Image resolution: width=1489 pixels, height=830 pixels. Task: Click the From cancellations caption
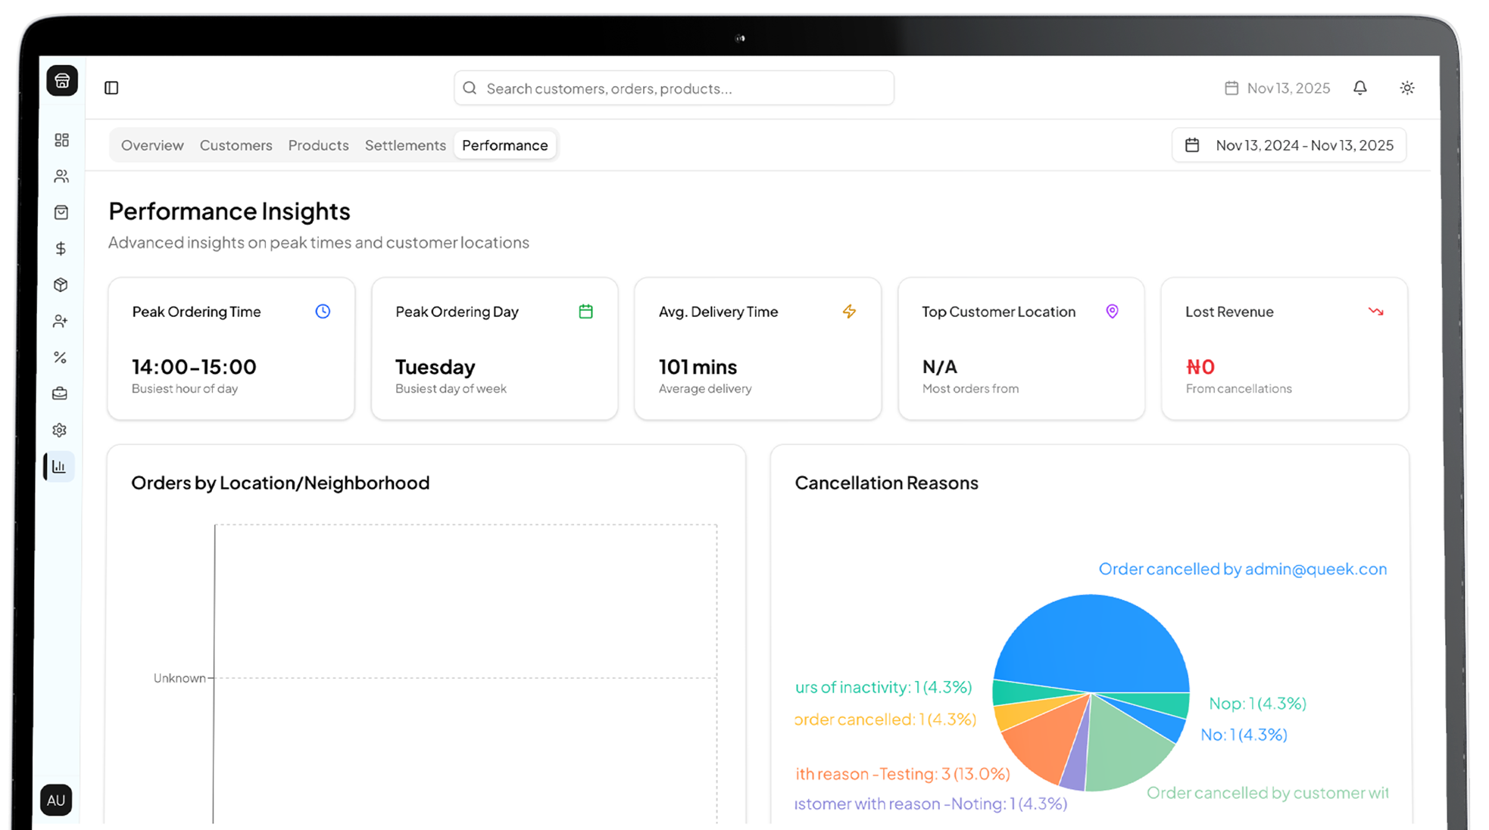click(1238, 389)
